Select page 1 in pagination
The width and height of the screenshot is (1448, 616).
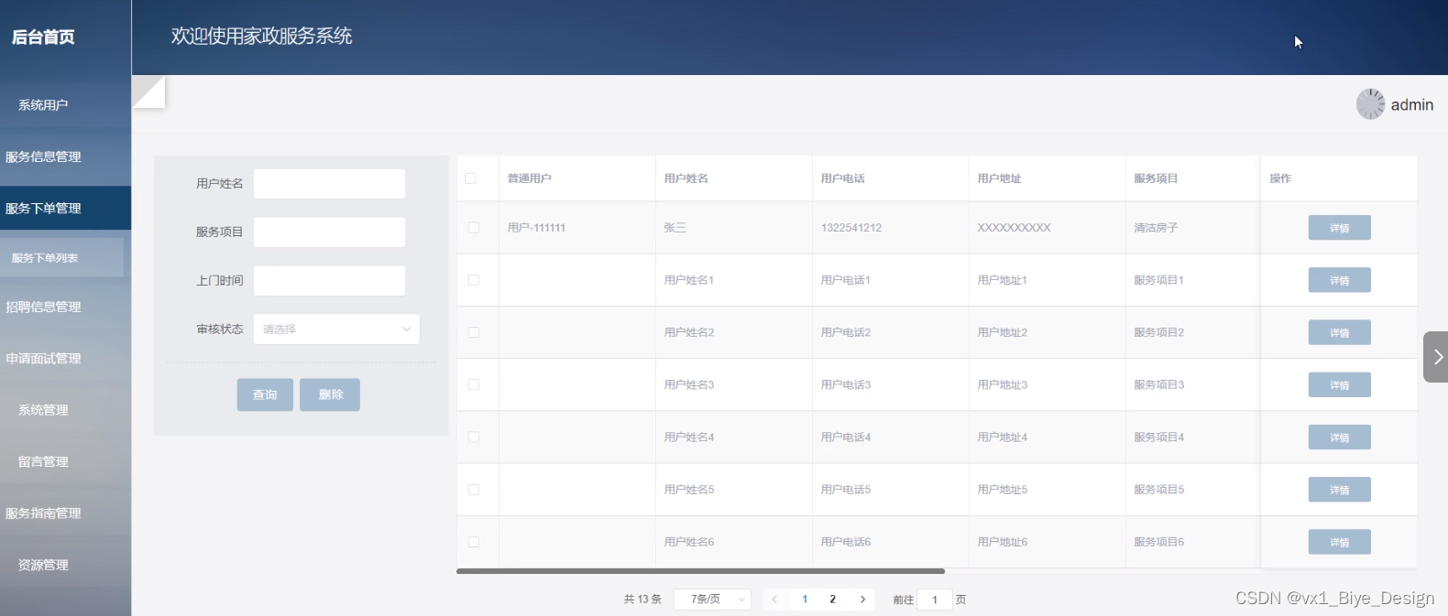pos(805,600)
